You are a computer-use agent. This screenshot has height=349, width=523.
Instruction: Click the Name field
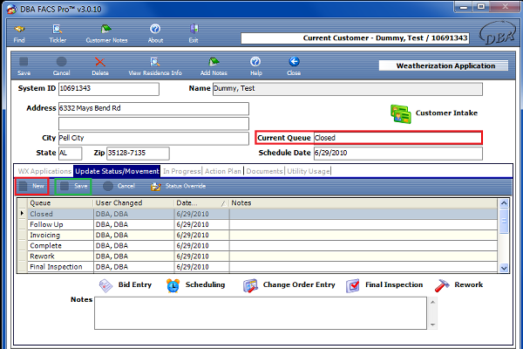point(348,89)
